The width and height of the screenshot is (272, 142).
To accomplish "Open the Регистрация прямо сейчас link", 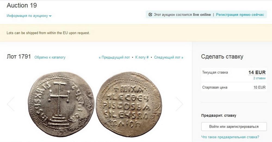I will (240, 15).
